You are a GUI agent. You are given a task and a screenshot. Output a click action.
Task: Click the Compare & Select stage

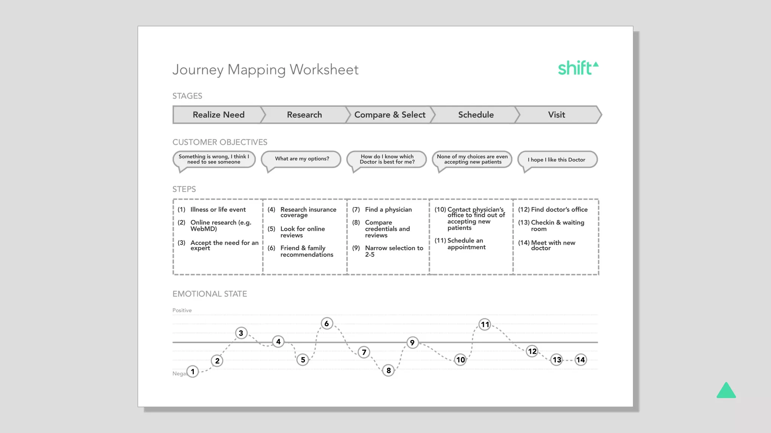(x=390, y=115)
